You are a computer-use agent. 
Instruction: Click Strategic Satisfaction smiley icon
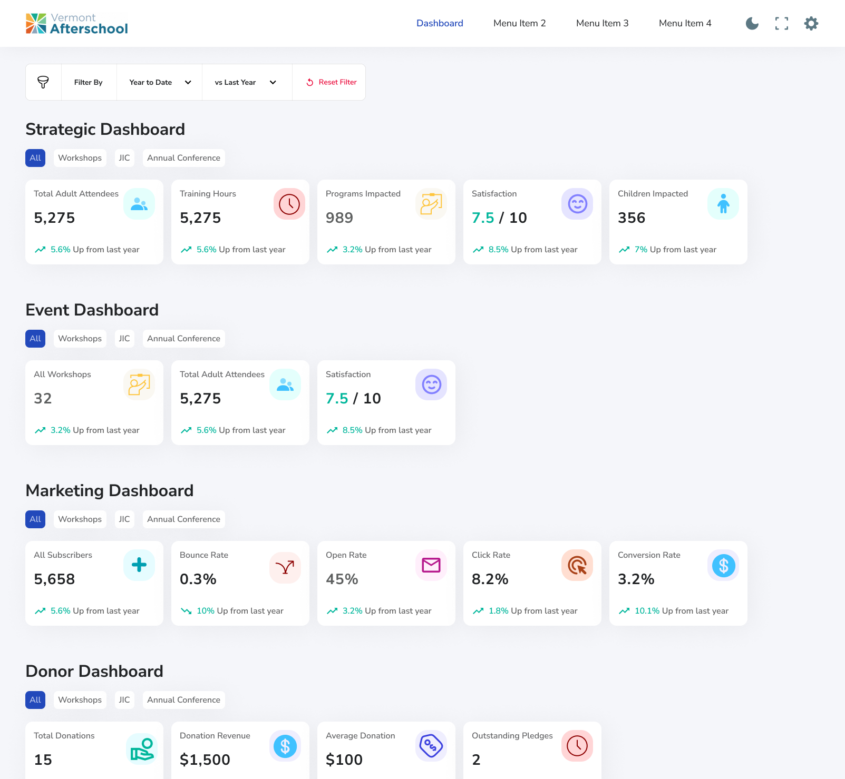tap(577, 204)
